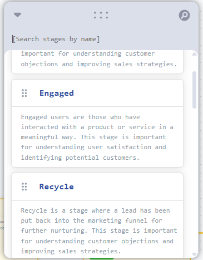The height and width of the screenshot is (260, 203).
Task: Open the Engaged stage title
Action: (x=57, y=93)
